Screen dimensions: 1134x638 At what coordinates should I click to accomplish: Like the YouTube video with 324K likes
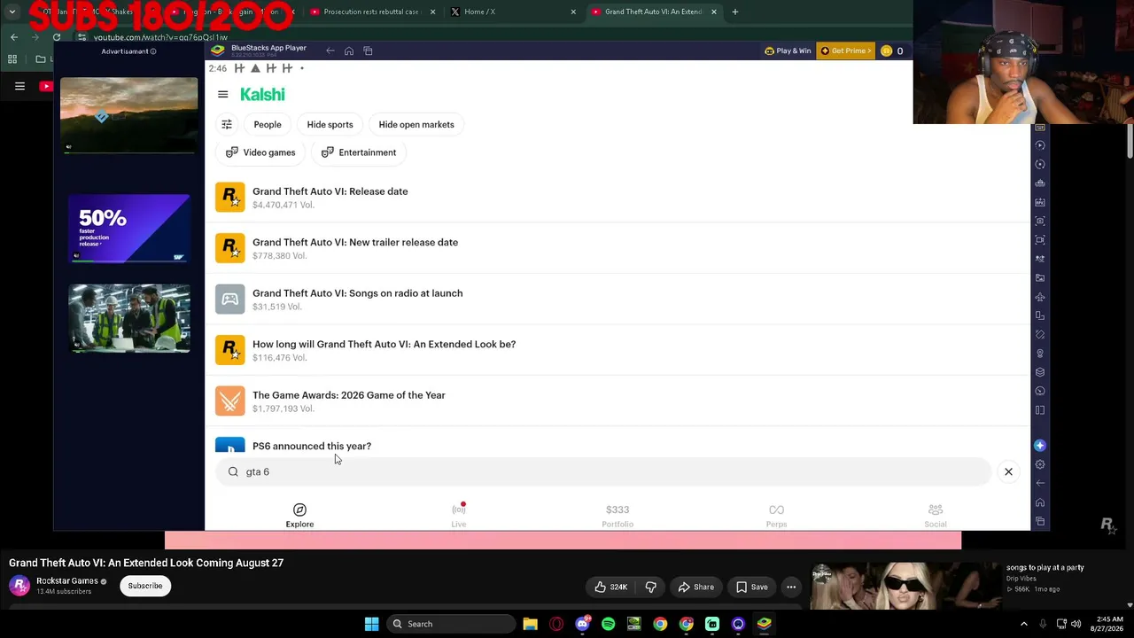pyautogui.click(x=610, y=587)
